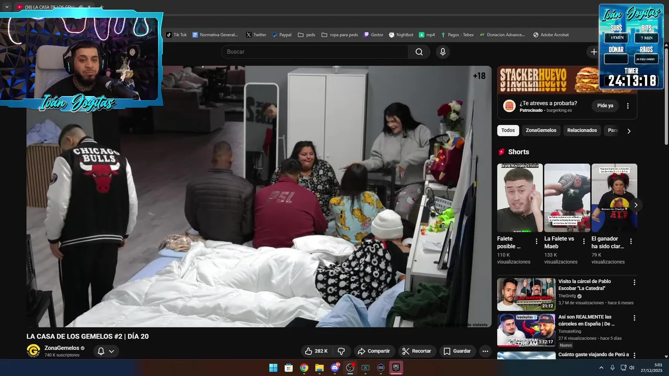Select the Todos filter chip
Image resolution: width=669 pixels, height=376 pixels.
point(508,131)
